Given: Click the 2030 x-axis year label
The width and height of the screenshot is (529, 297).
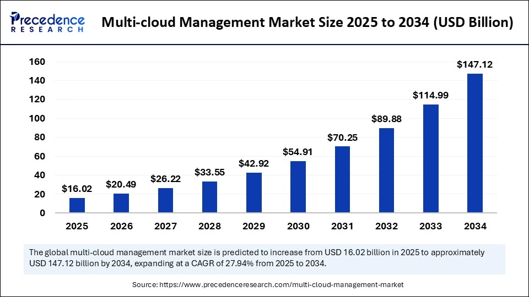Looking at the screenshot, I should 298,226.
